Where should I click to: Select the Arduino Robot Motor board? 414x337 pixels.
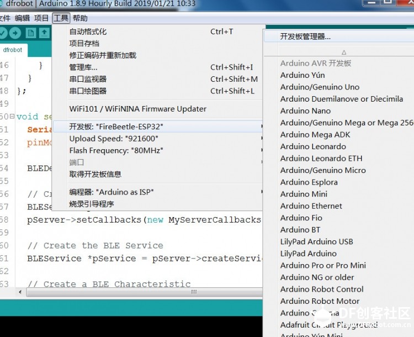coord(339,301)
